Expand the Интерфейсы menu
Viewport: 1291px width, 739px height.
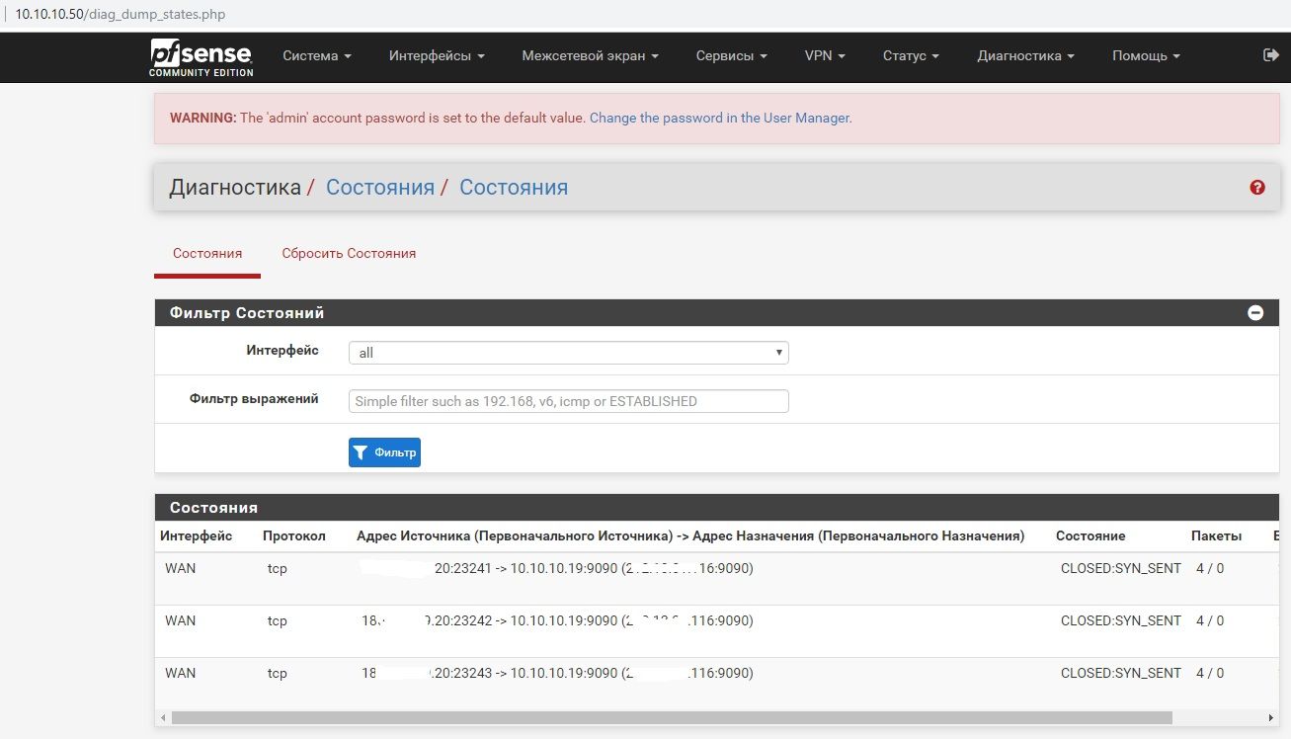[x=436, y=56]
